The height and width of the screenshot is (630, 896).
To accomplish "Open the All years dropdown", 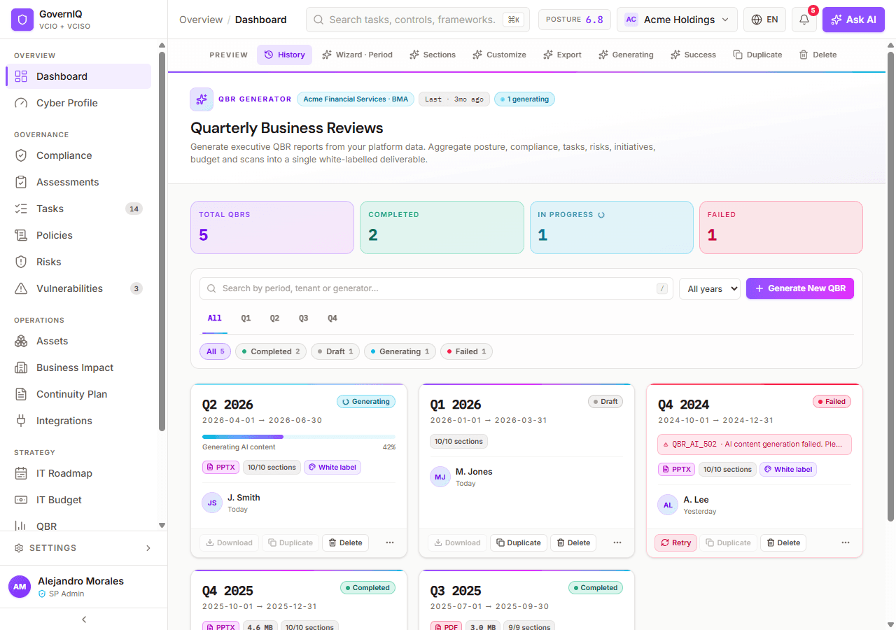I will pos(710,288).
